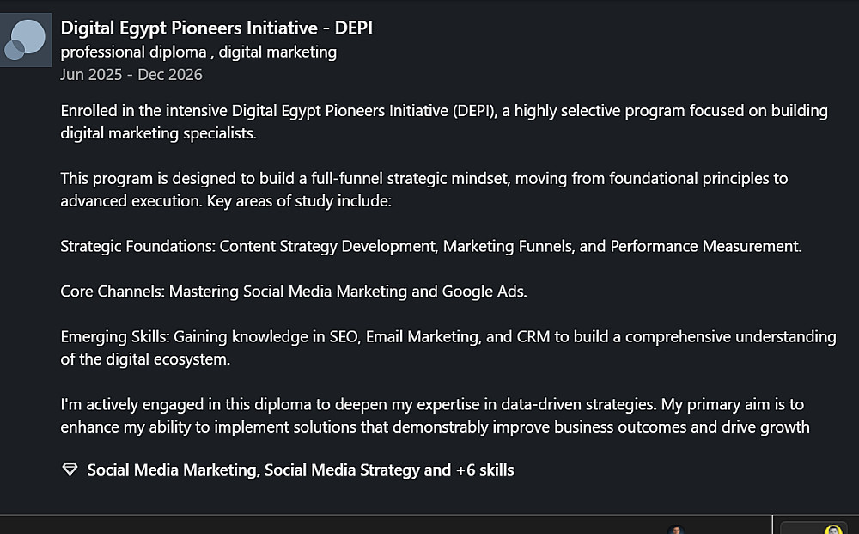859x534 pixels.
Task: Open the yellow-ringed profile avatar
Action: (832, 531)
